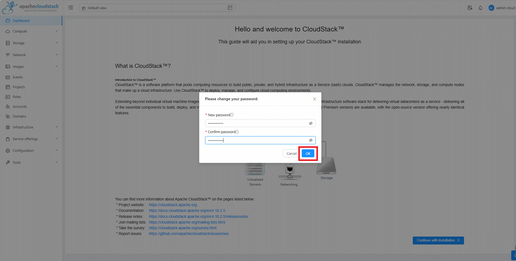Open the Documentation link
Screen dimensions: 516x261
tap(187, 211)
